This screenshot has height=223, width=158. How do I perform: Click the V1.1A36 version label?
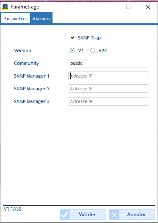click(x=13, y=209)
